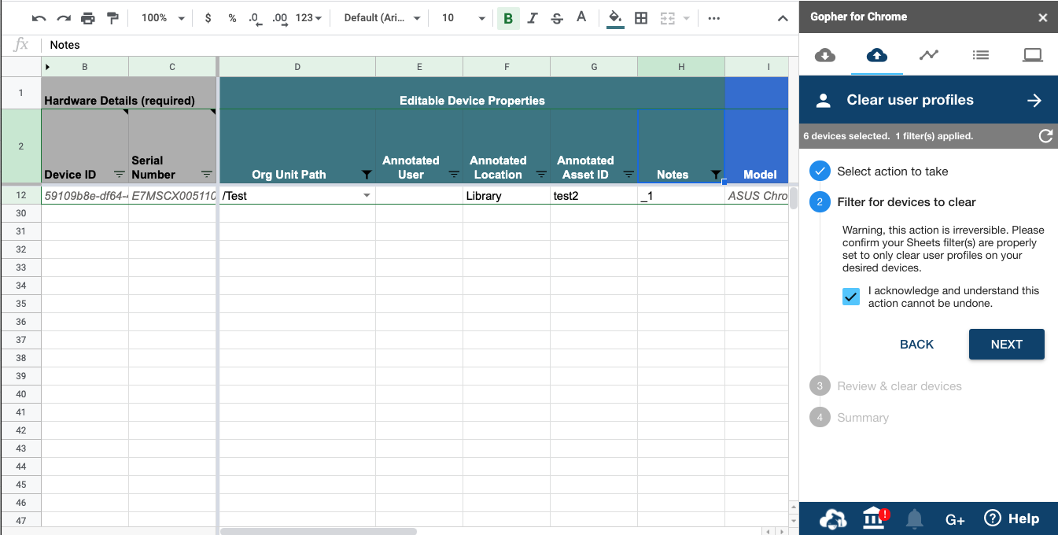Apply strikethrough formatting
1058x535 pixels.
(x=557, y=18)
